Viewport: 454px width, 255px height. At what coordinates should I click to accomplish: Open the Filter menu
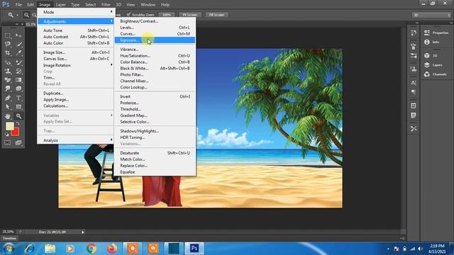pos(106,5)
